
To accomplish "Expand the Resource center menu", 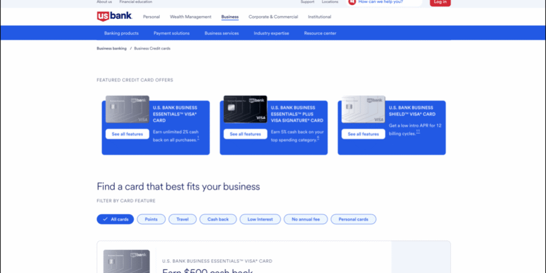I will 320,33.
